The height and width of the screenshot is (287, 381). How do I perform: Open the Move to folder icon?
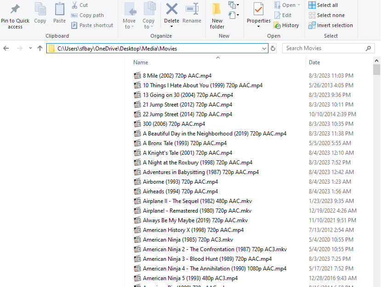coord(130,9)
